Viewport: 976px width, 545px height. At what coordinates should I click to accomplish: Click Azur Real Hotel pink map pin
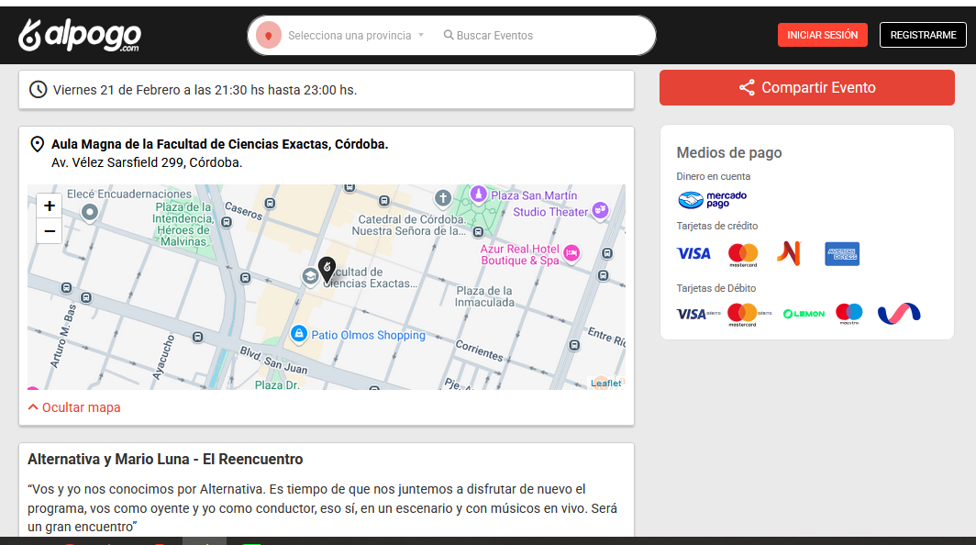(571, 253)
